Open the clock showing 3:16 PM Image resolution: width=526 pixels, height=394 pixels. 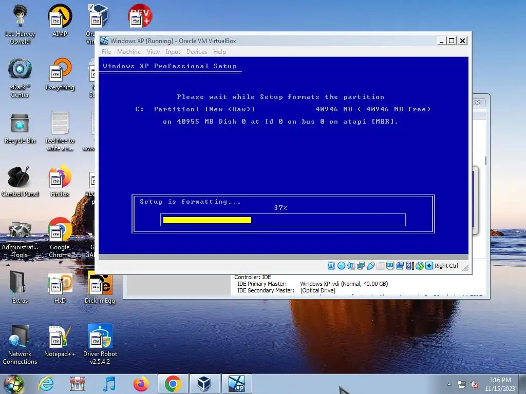pyautogui.click(x=500, y=384)
